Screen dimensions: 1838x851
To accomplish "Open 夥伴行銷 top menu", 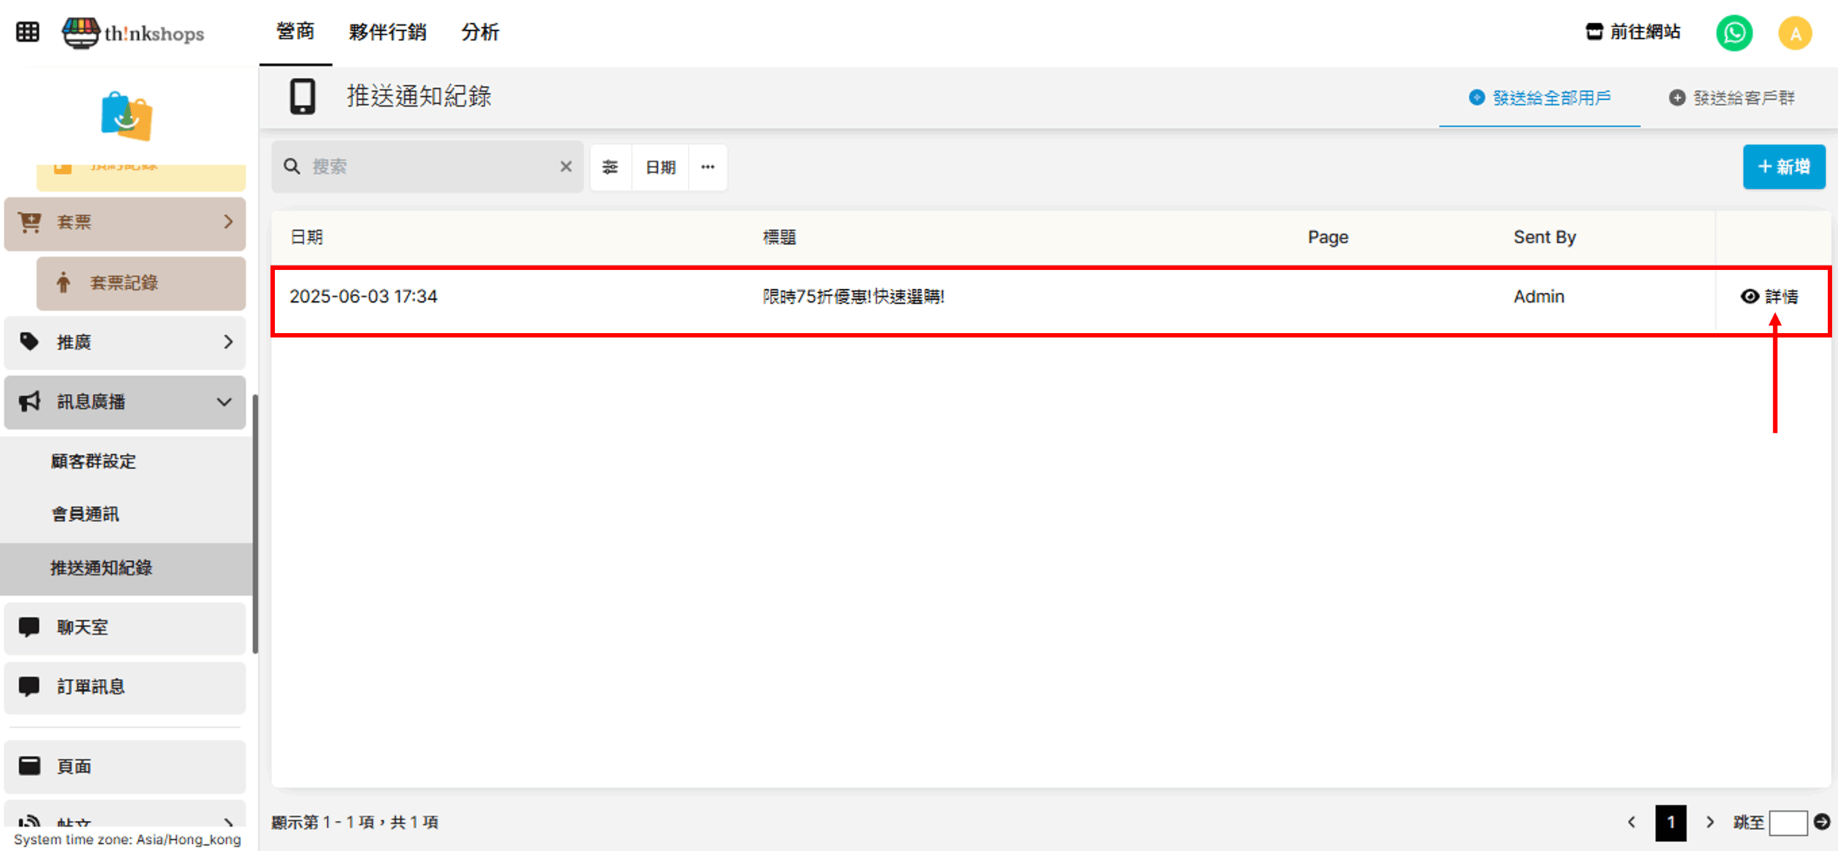I will [x=388, y=32].
